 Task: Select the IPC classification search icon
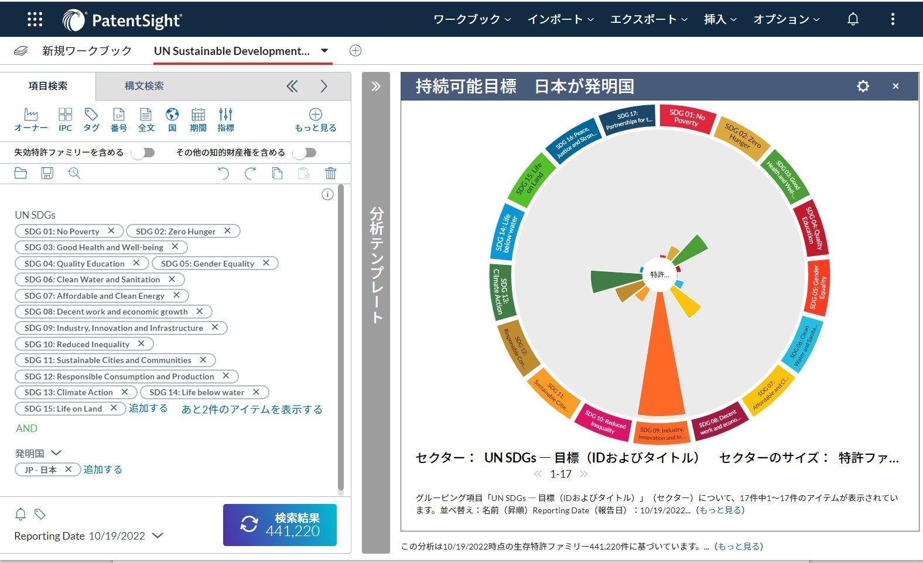click(65, 120)
